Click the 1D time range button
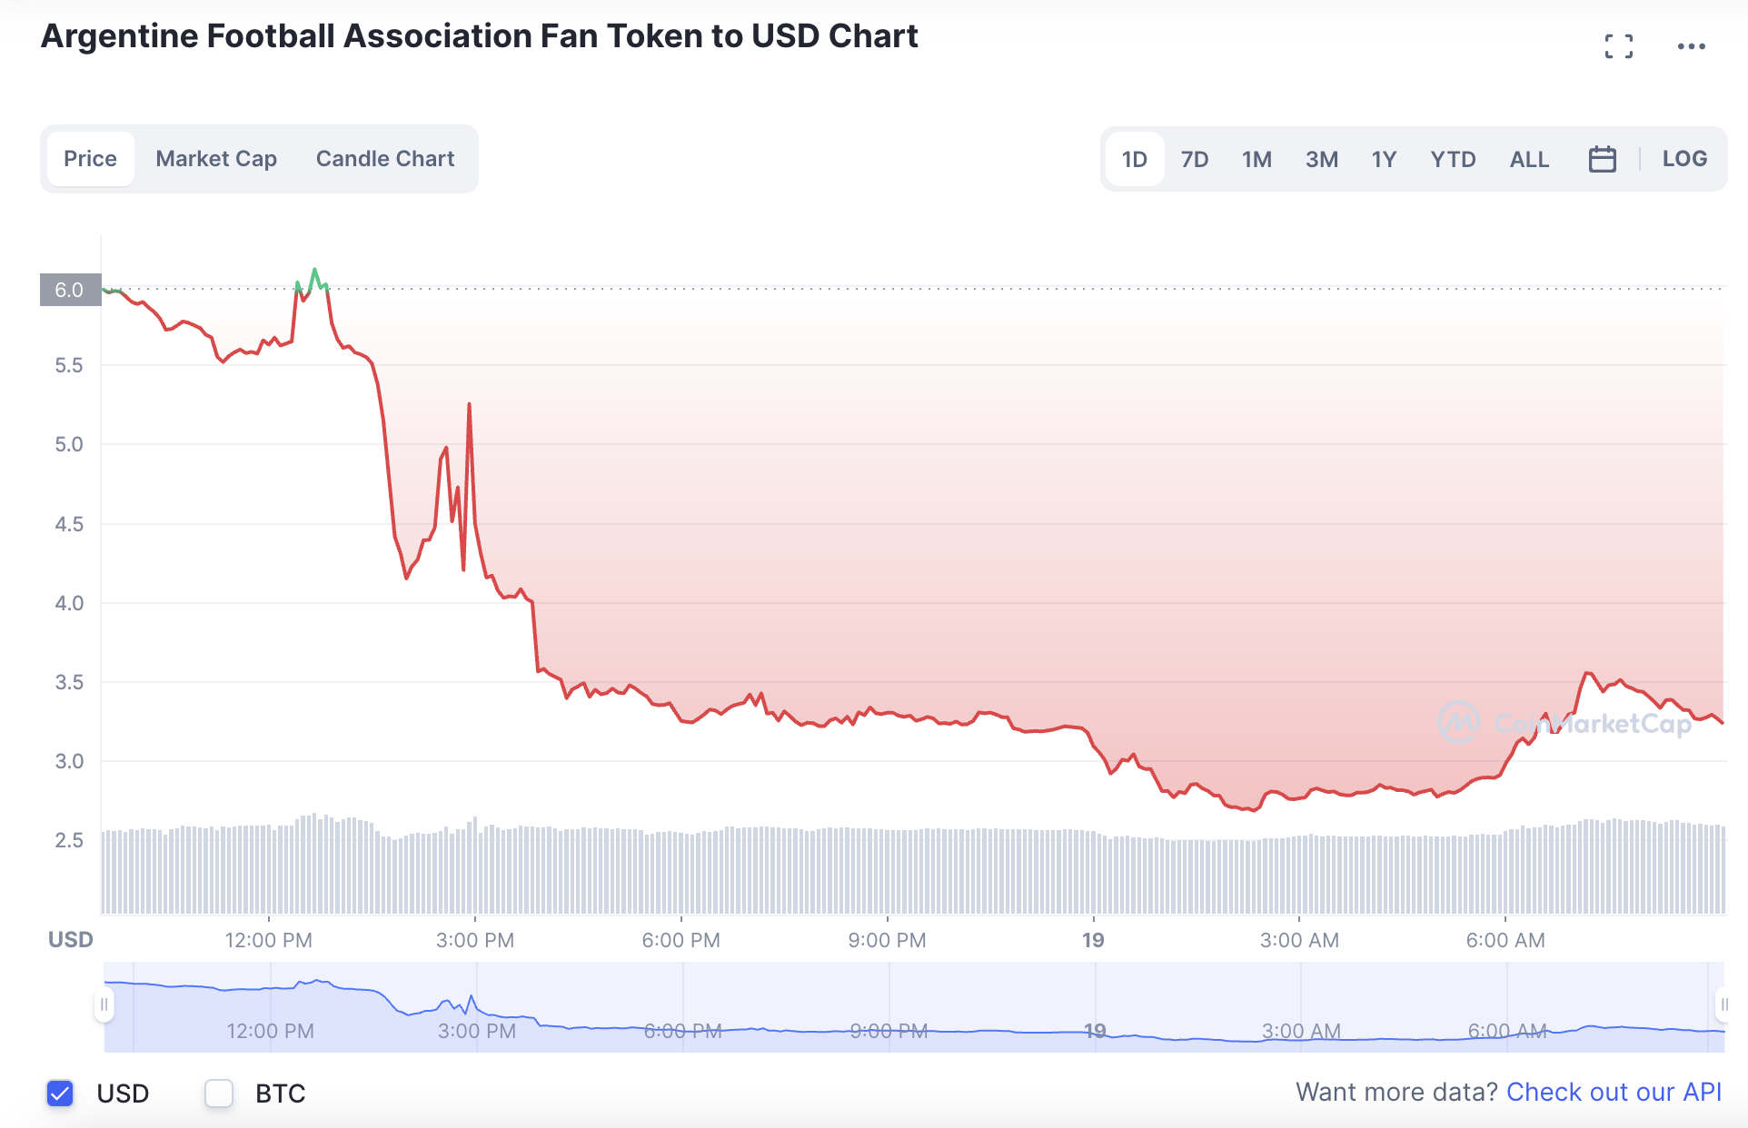This screenshot has height=1128, width=1748. pyautogui.click(x=1133, y=159)
